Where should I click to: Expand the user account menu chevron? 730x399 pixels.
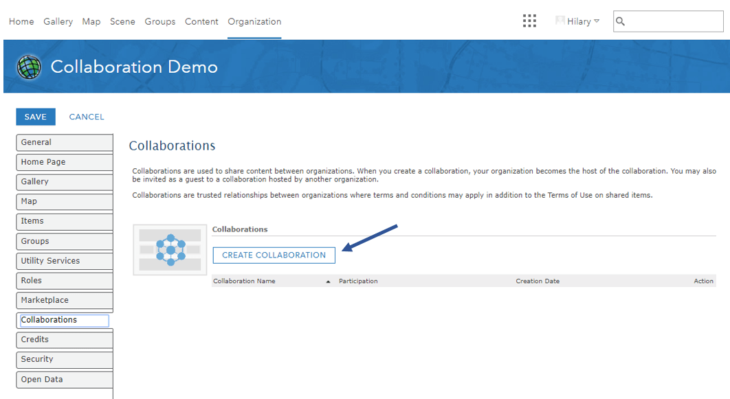click(x=595, y=21)
